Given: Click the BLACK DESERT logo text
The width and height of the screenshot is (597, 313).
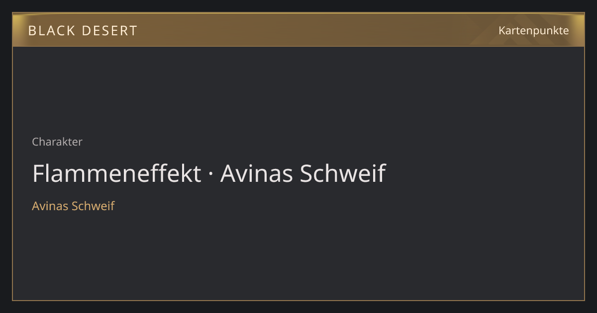Looking at the screenshot, I should 83,31.
